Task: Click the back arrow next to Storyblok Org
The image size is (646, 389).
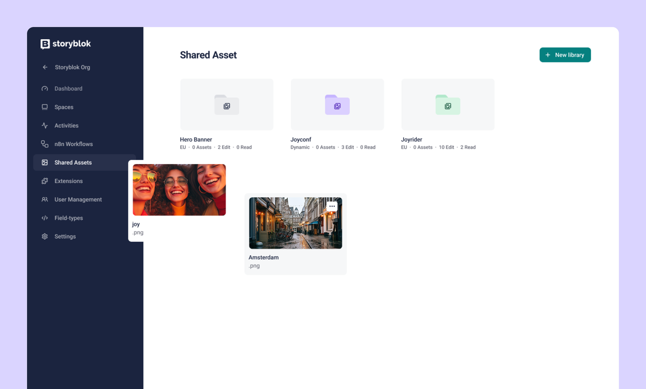Action: pyautogui.click(x=45, y=67)
